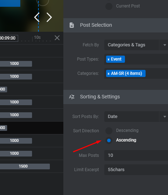Screen dimensions: 168x195
Task: Close the timeline with the X icon
Action: [x=57, y=38]
